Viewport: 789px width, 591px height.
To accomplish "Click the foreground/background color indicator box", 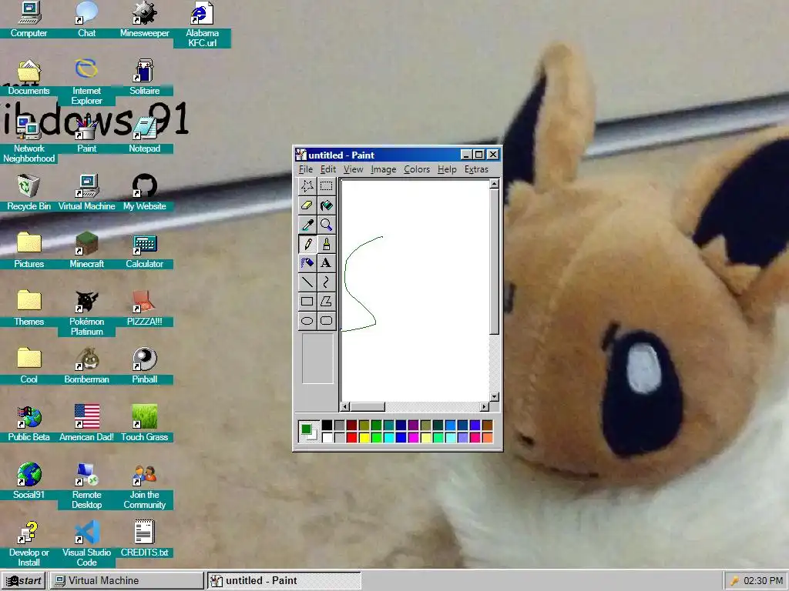I will tap(308, 431).
